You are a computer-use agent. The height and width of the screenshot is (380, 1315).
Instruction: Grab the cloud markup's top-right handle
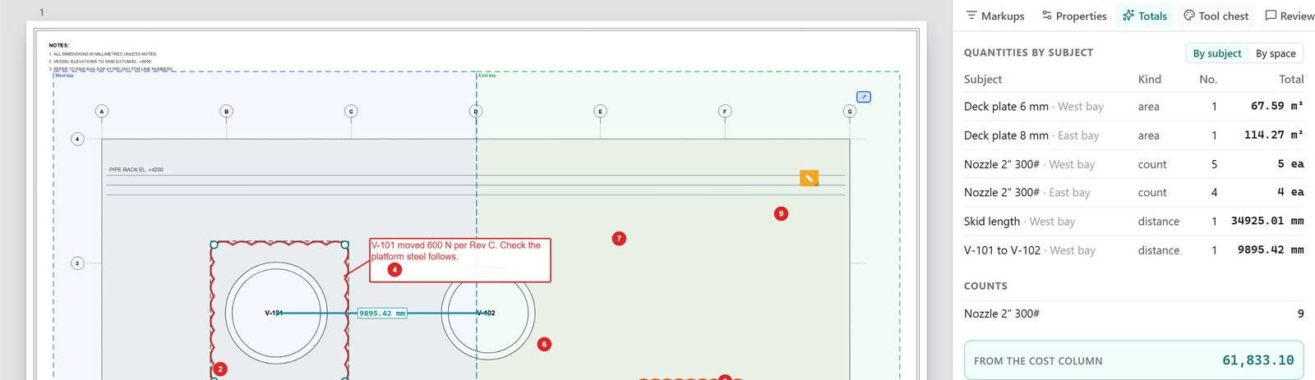(x=345, y=245)
